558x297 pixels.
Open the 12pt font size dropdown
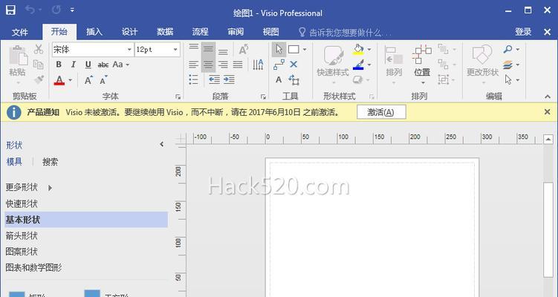[x=175, y=50]
